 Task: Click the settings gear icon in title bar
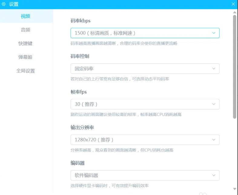point(4,4)
